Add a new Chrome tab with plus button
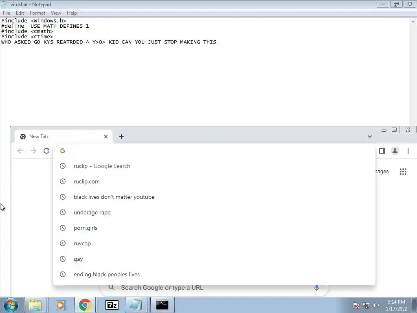This screenshot has width=417, height=313. pos(121,137)
